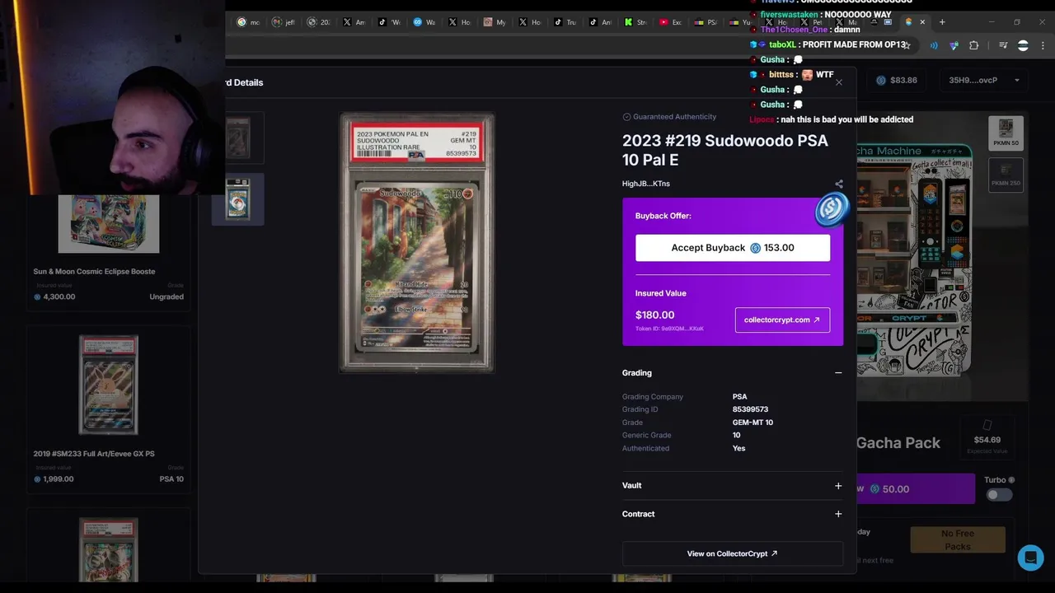Click the media control toolbar icon
This screenshot has height=593, width=1055.
(1003, 46)
